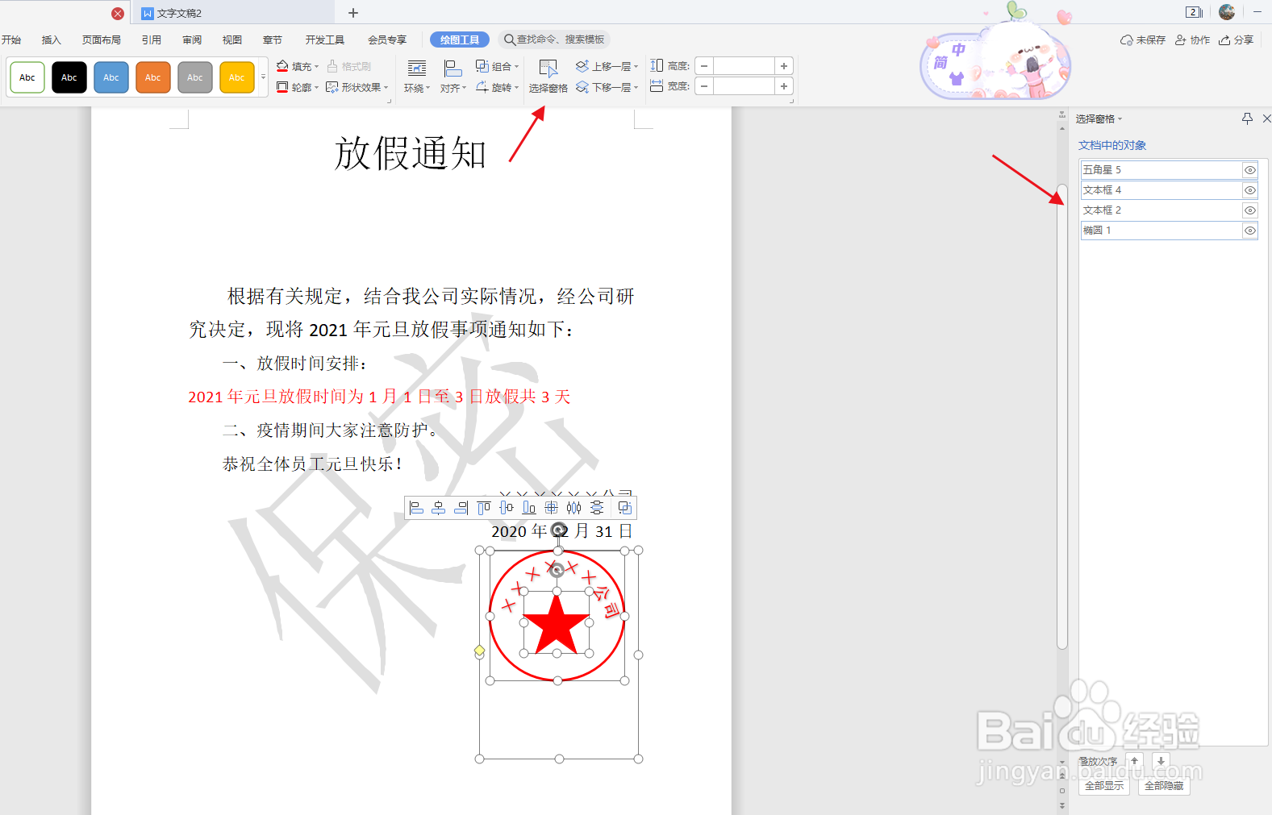Align objects to bottom in floating toolbar
This screenshot has width=1272, height=815.
click(529, 508)
